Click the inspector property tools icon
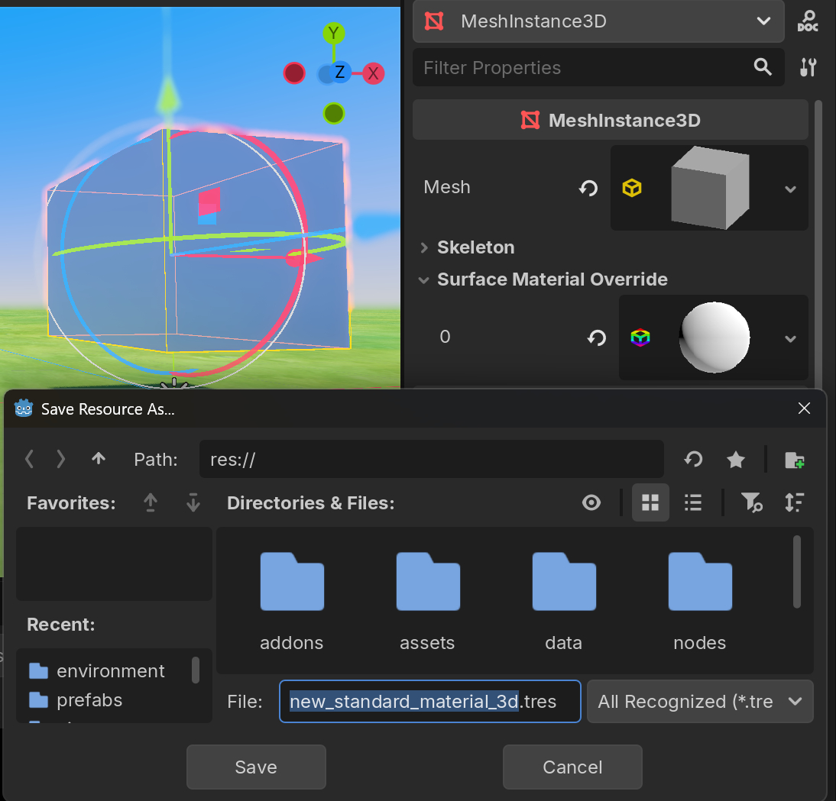This screenshot has height=801, width=836. [808, 67]
